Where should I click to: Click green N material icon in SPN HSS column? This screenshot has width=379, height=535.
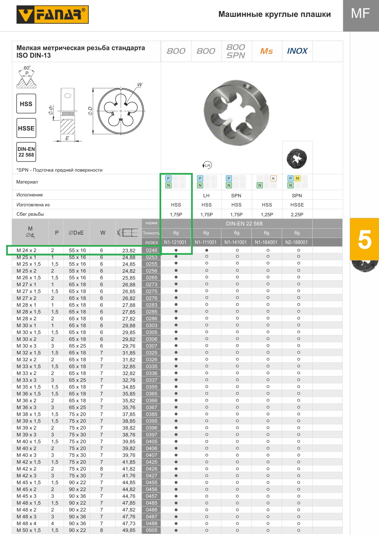click(229, 185)
